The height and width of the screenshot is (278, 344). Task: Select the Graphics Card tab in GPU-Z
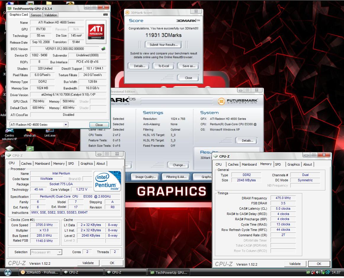pyautogui.click(x=19, y=14)
